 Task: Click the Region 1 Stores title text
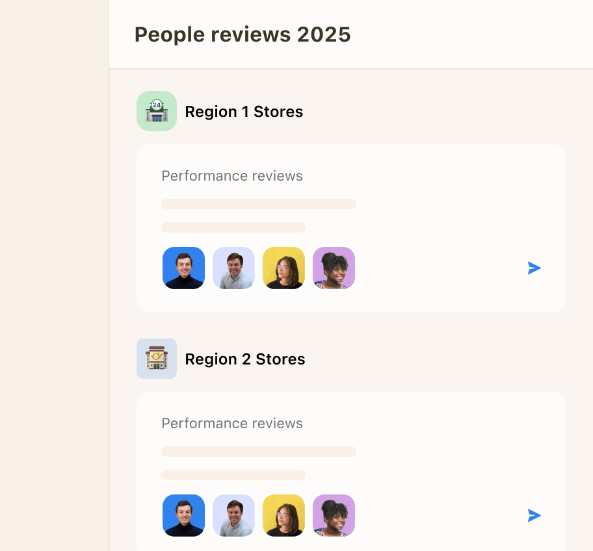(x=244, y=111)
